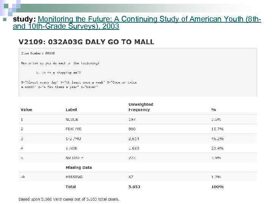The width and height of the screenshot is (273, 204).
Task: Click the 1-2 /MO row label
Action: (73, 139)
